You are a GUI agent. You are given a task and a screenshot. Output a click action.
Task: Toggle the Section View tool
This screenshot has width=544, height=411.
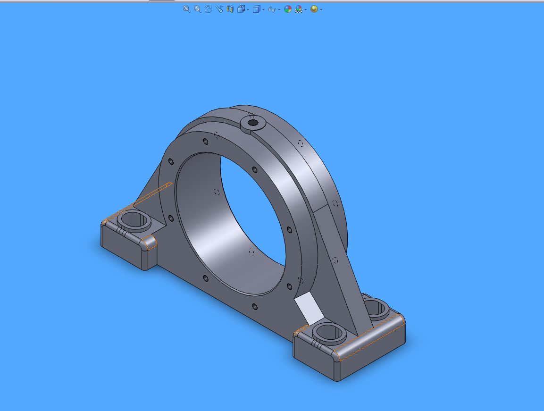click(230, 9)
